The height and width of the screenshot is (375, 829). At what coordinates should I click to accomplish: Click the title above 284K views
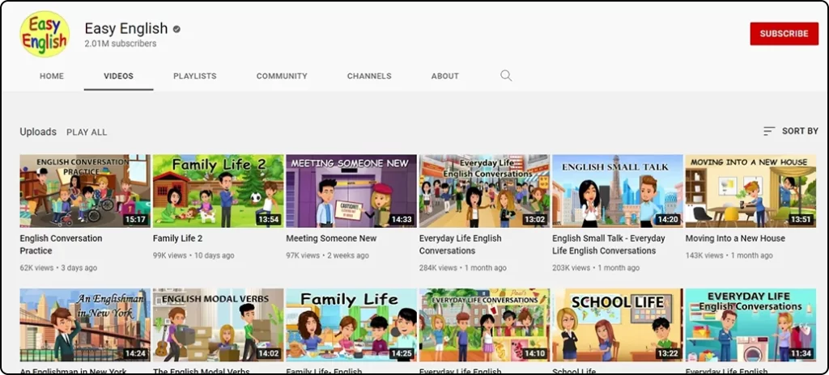[x=461, y=245]
